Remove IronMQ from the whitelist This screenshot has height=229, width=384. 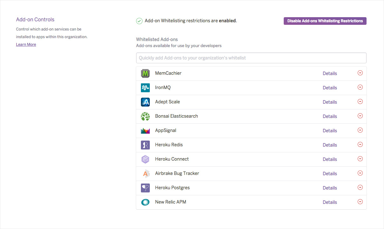(360, 87)
